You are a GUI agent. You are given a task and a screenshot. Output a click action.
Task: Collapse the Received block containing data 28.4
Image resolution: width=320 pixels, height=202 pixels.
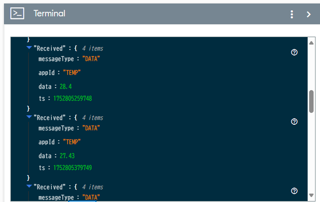29,48
